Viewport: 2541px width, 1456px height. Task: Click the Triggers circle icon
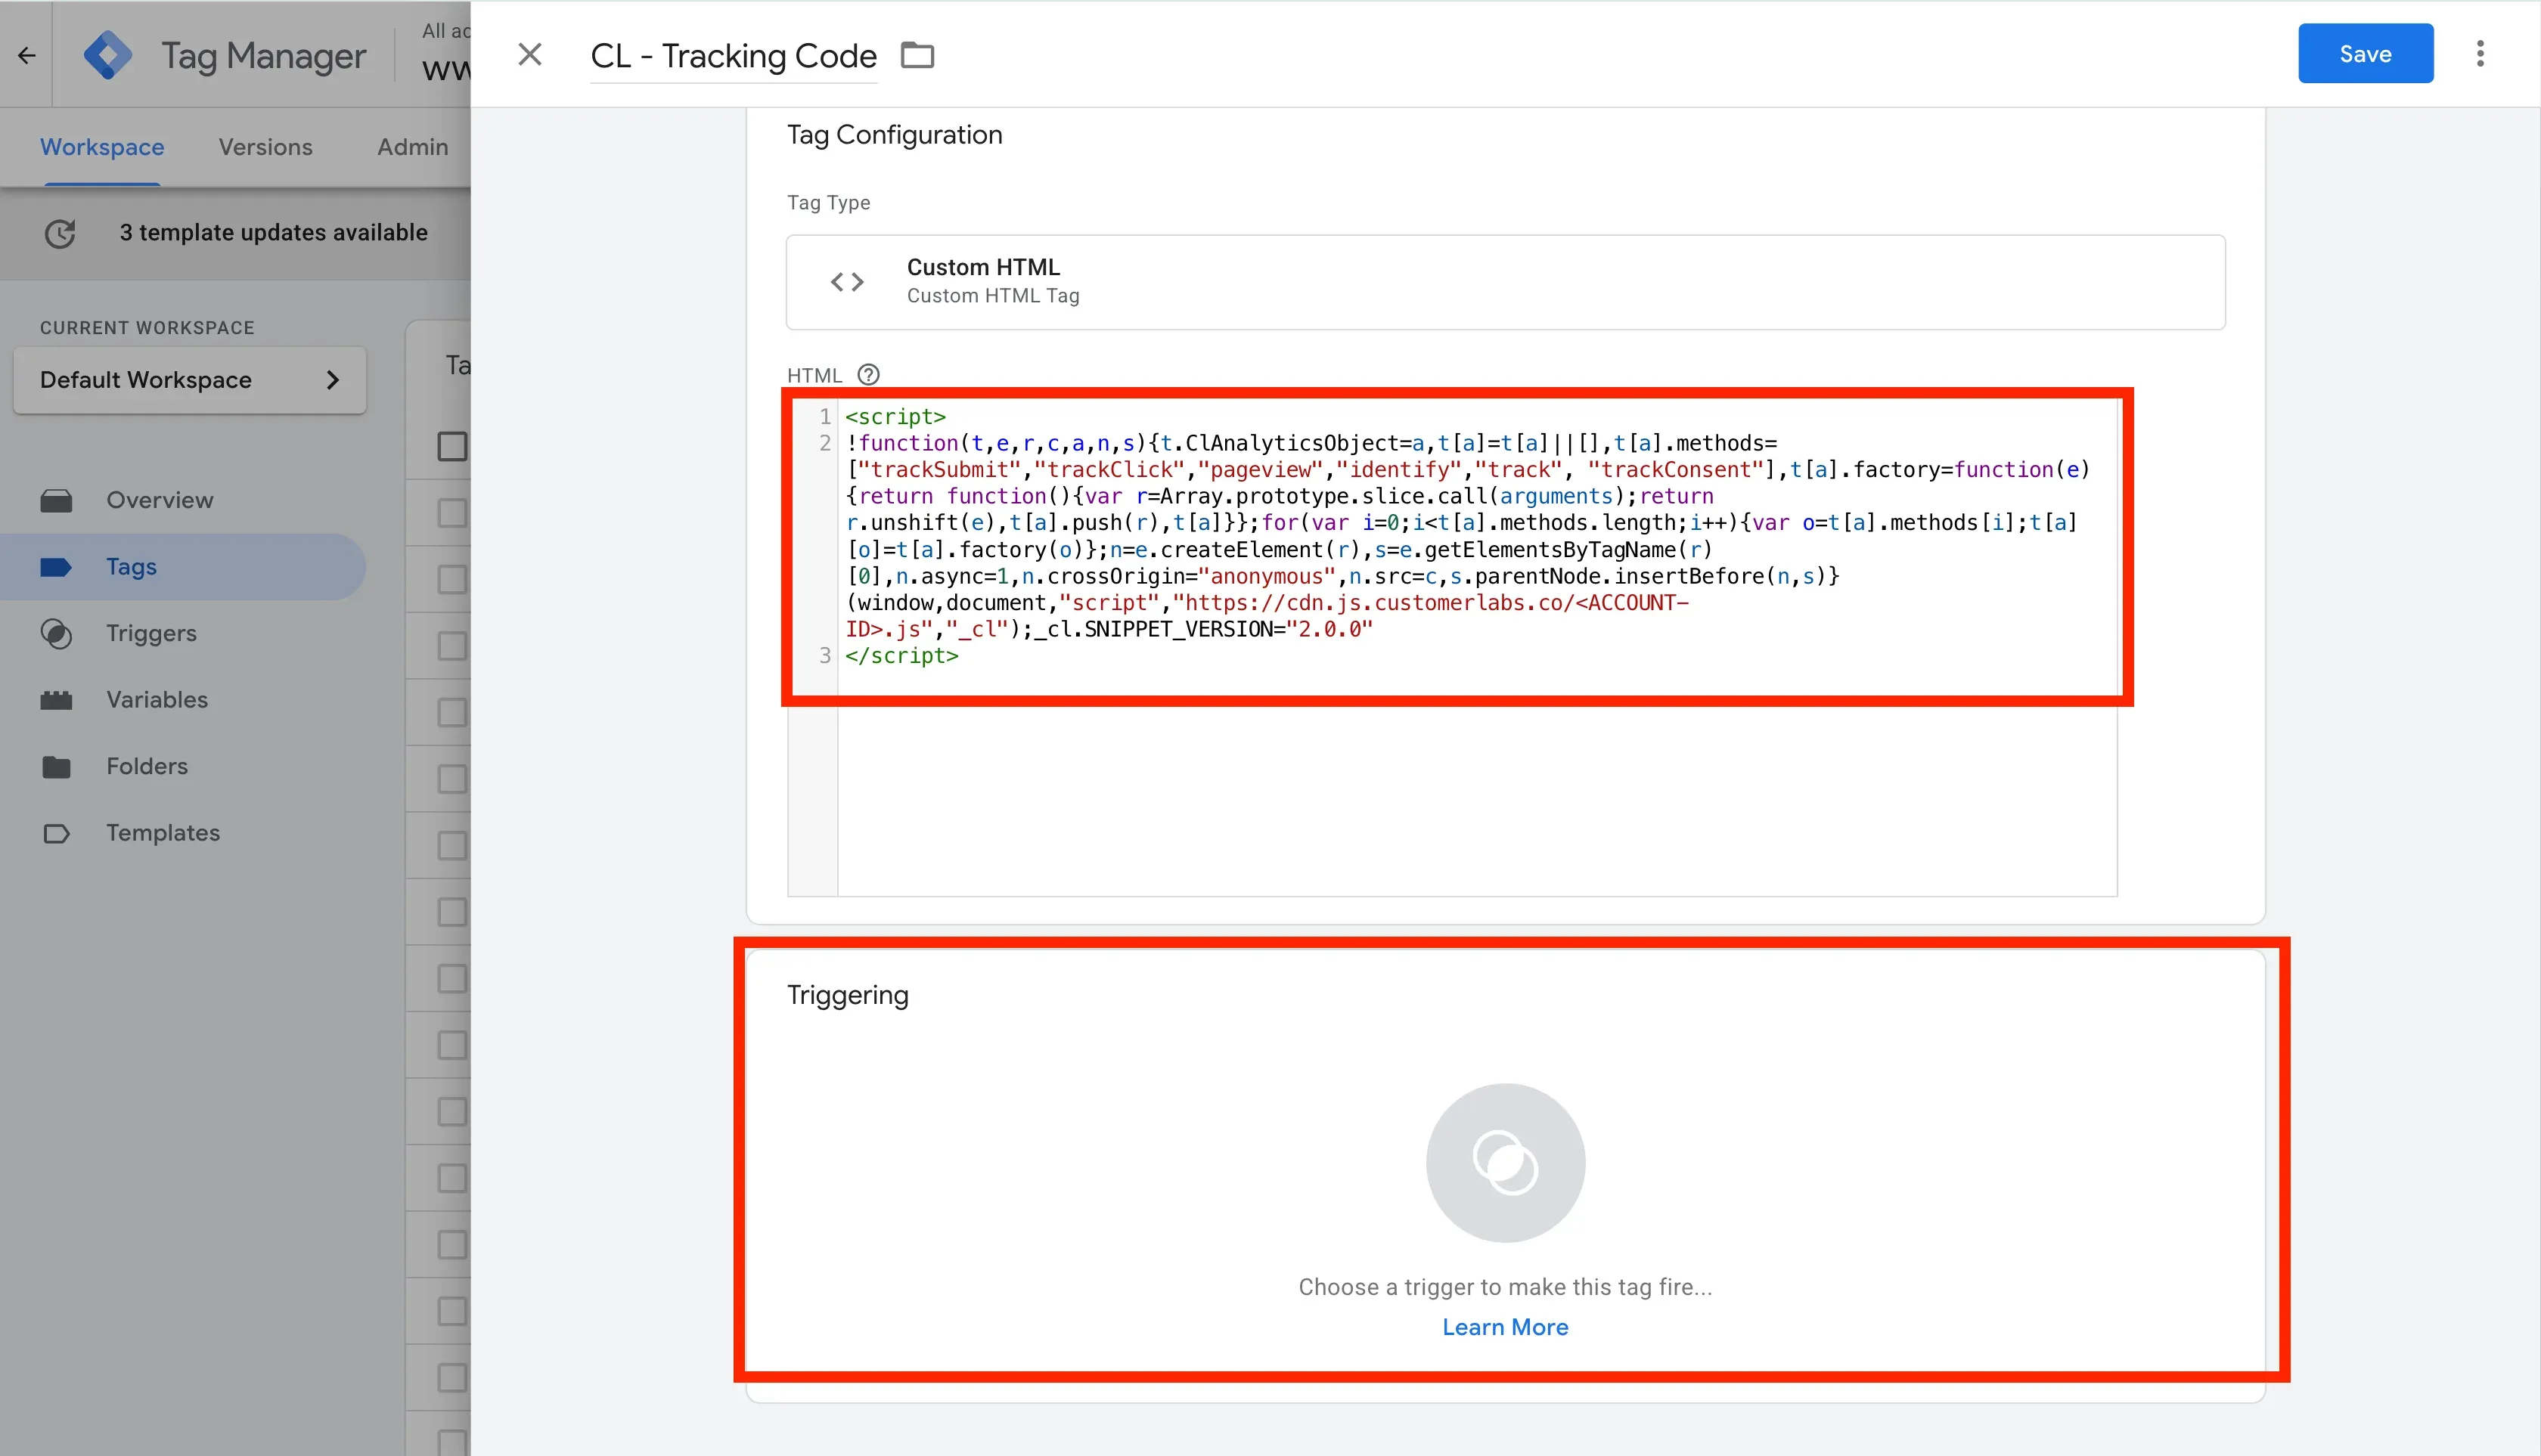click(56, 633)
